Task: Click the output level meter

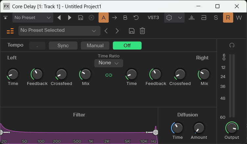Action: click(x=232, y=86)
